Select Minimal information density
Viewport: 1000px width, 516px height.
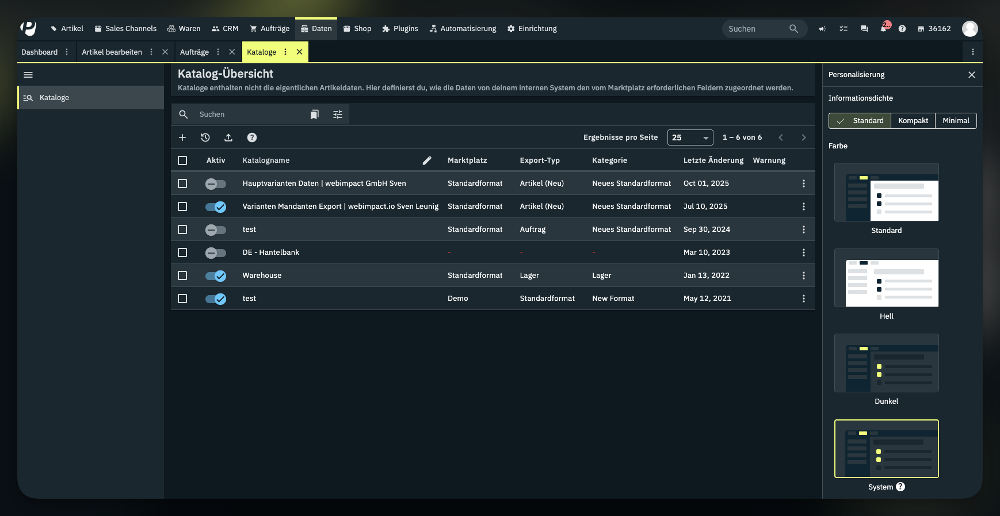pyautogui.click(x=956, y=121)
